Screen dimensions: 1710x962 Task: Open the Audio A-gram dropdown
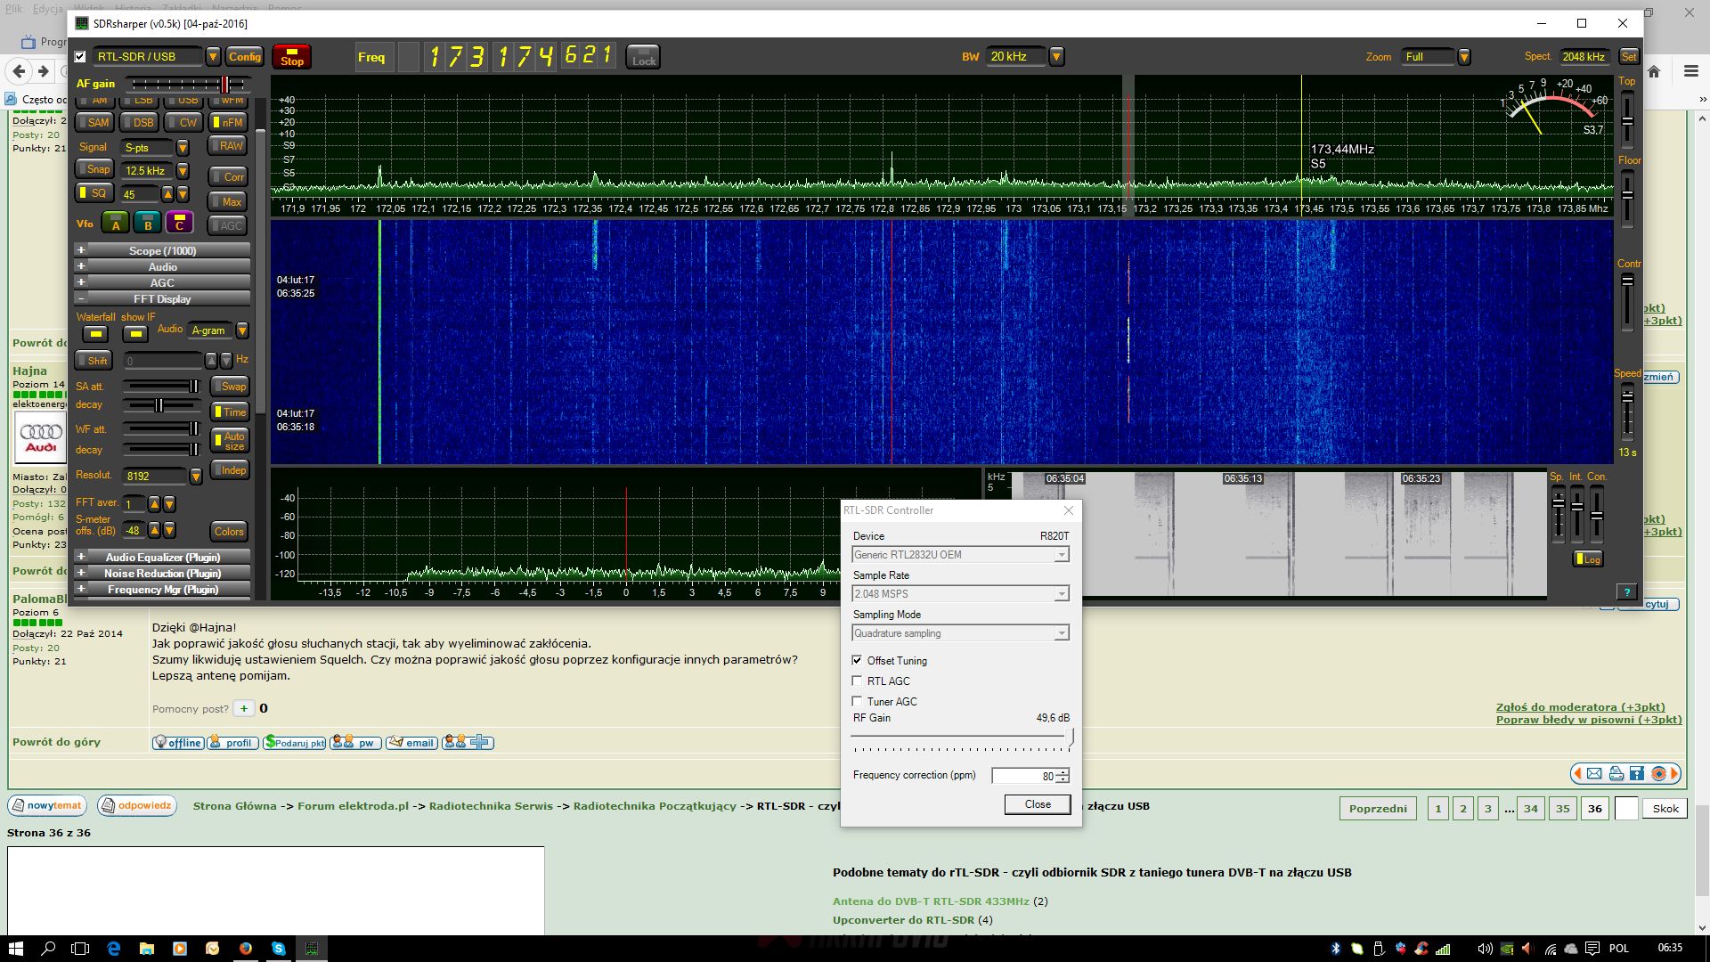pyautogui.click(x=241, y=330)
